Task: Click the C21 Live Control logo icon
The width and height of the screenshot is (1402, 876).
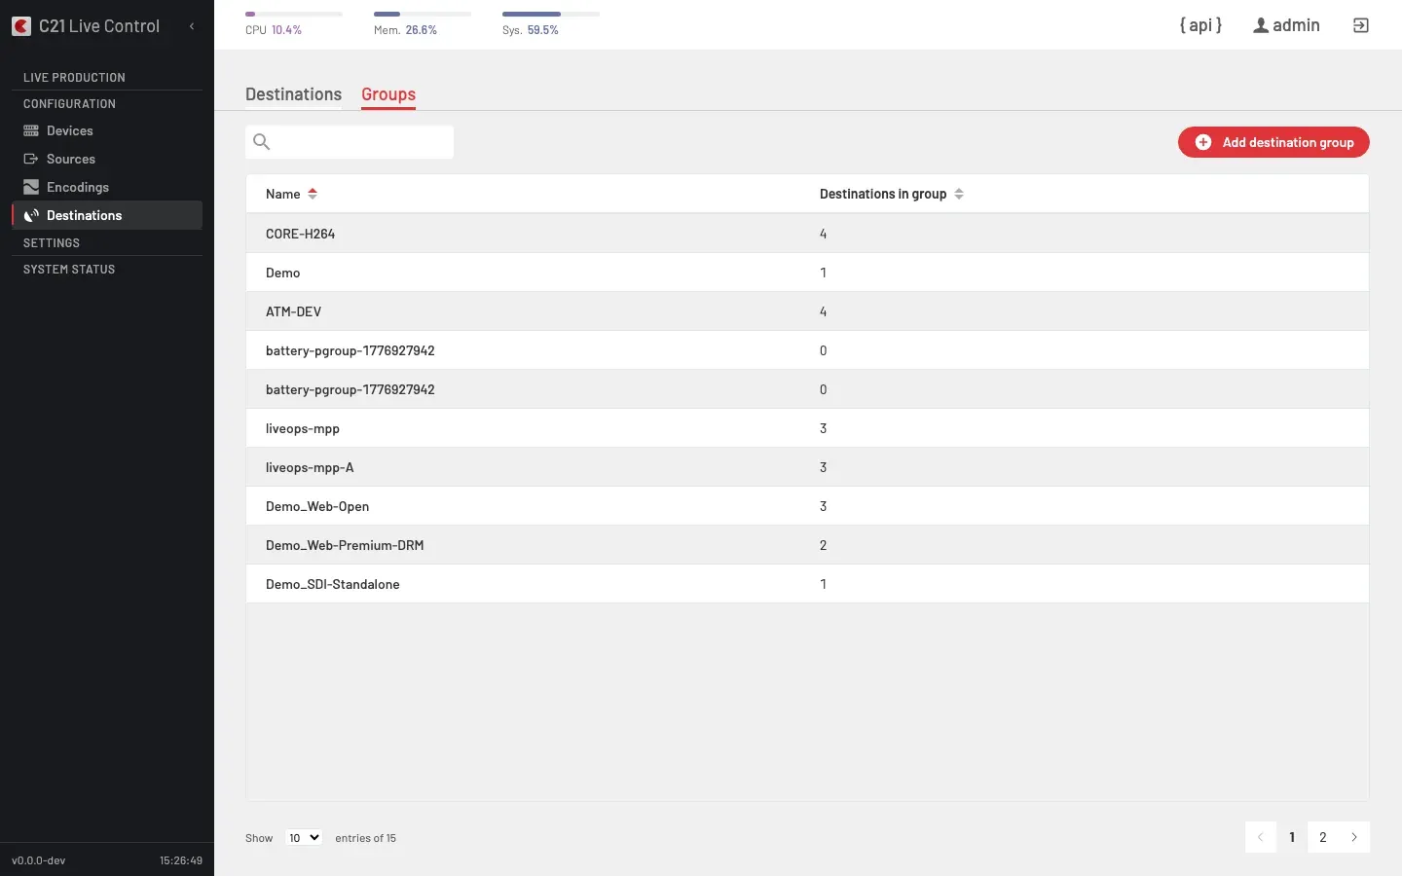Action: [21, 26]
